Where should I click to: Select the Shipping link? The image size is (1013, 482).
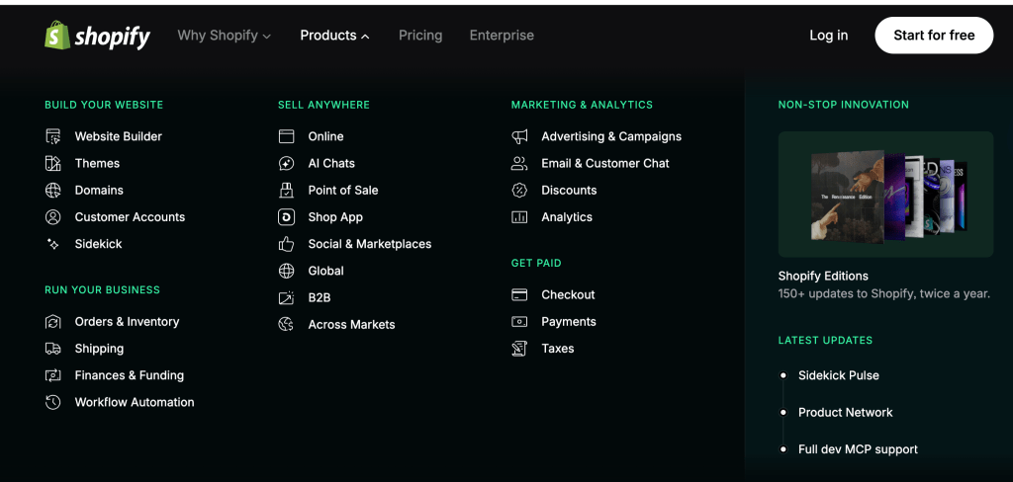pyautogui.click(x=99, y=349)
